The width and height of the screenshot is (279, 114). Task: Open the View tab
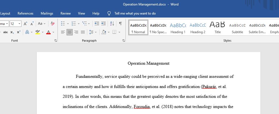coord(81,13)
